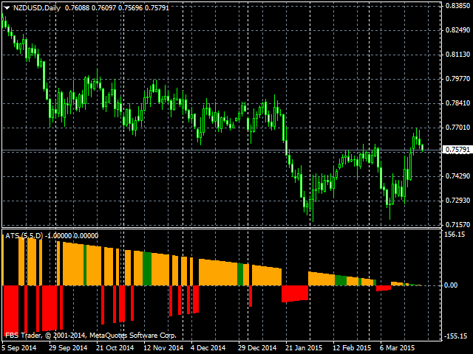Click the NZDUSD,Daily chart title
Viewport: 473px width, 354px height.
coord(37,7)
